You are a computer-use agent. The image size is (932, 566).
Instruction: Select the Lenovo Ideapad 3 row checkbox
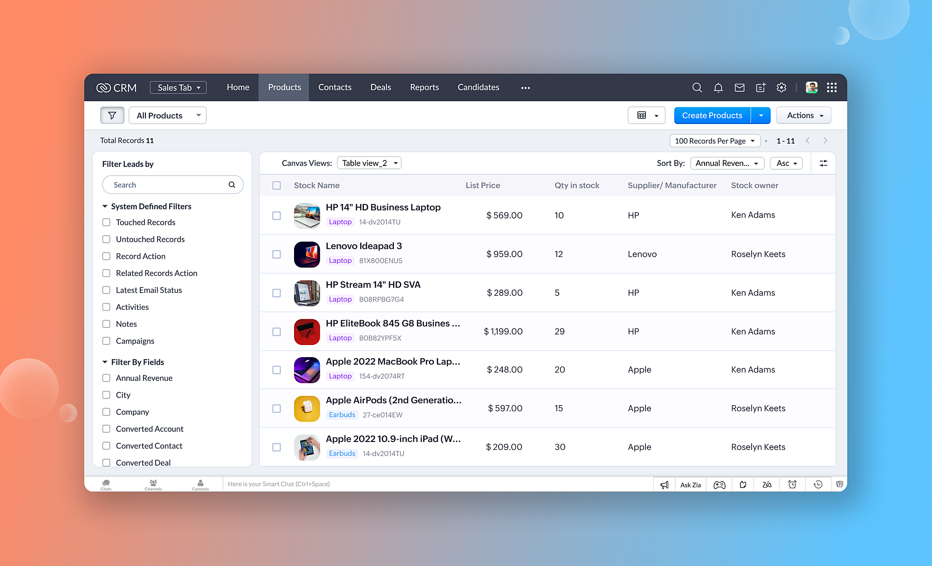[277, 254]
